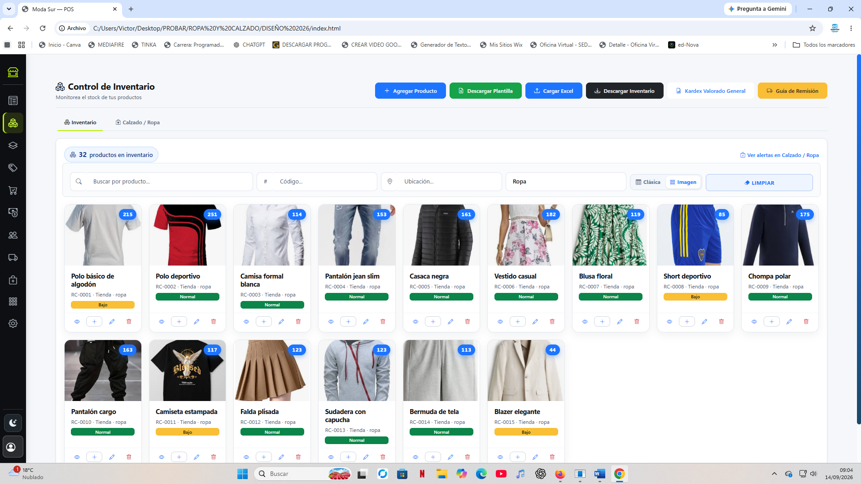Toggle dark mode moon icon in sidebar
Screen dimensions: 861x484
click(x=13, y=423)
